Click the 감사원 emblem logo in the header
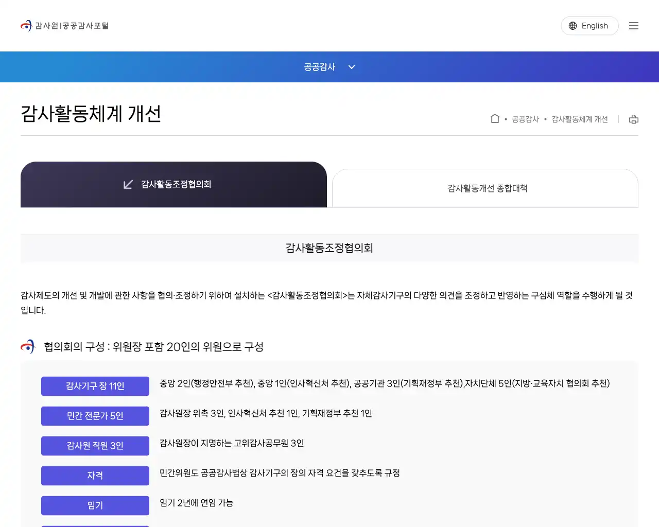Screen dimensions: 659x527 click(26, 25)
